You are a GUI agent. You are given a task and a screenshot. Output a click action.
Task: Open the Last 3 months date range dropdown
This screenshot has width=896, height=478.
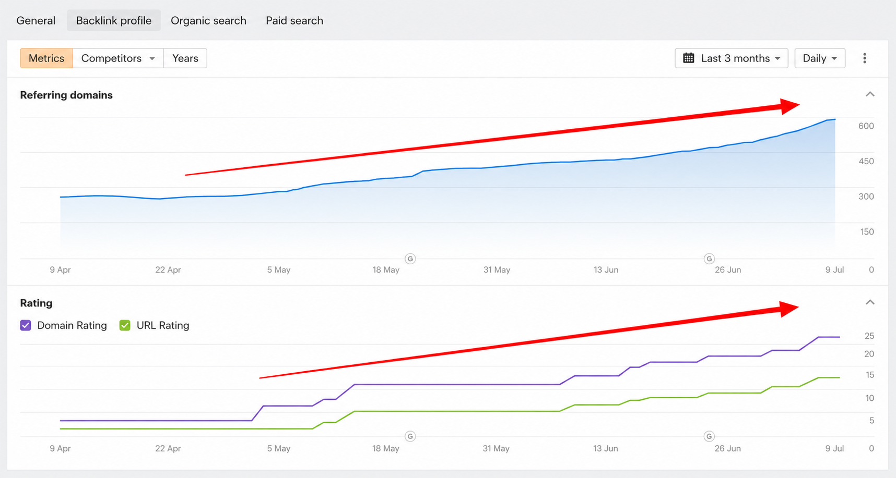[731, 58]
